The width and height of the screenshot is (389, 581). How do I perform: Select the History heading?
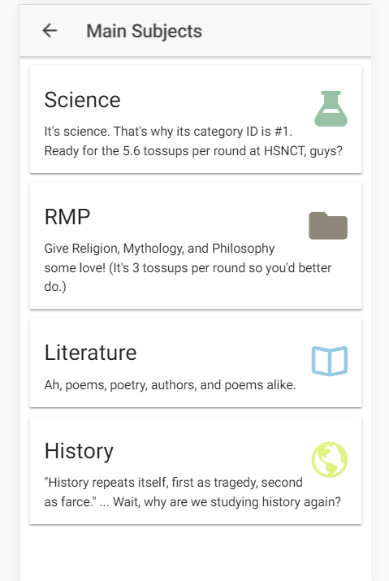(x=79, y=451)
